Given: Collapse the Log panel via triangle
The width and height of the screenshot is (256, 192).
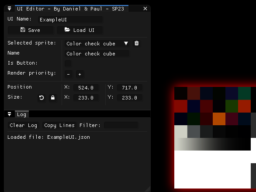Looking at the screenshot, I should point(10,114).
